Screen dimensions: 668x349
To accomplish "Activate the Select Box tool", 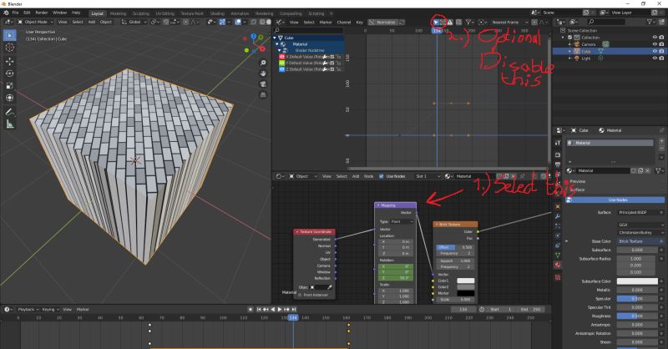I will (x=10, y=35).
